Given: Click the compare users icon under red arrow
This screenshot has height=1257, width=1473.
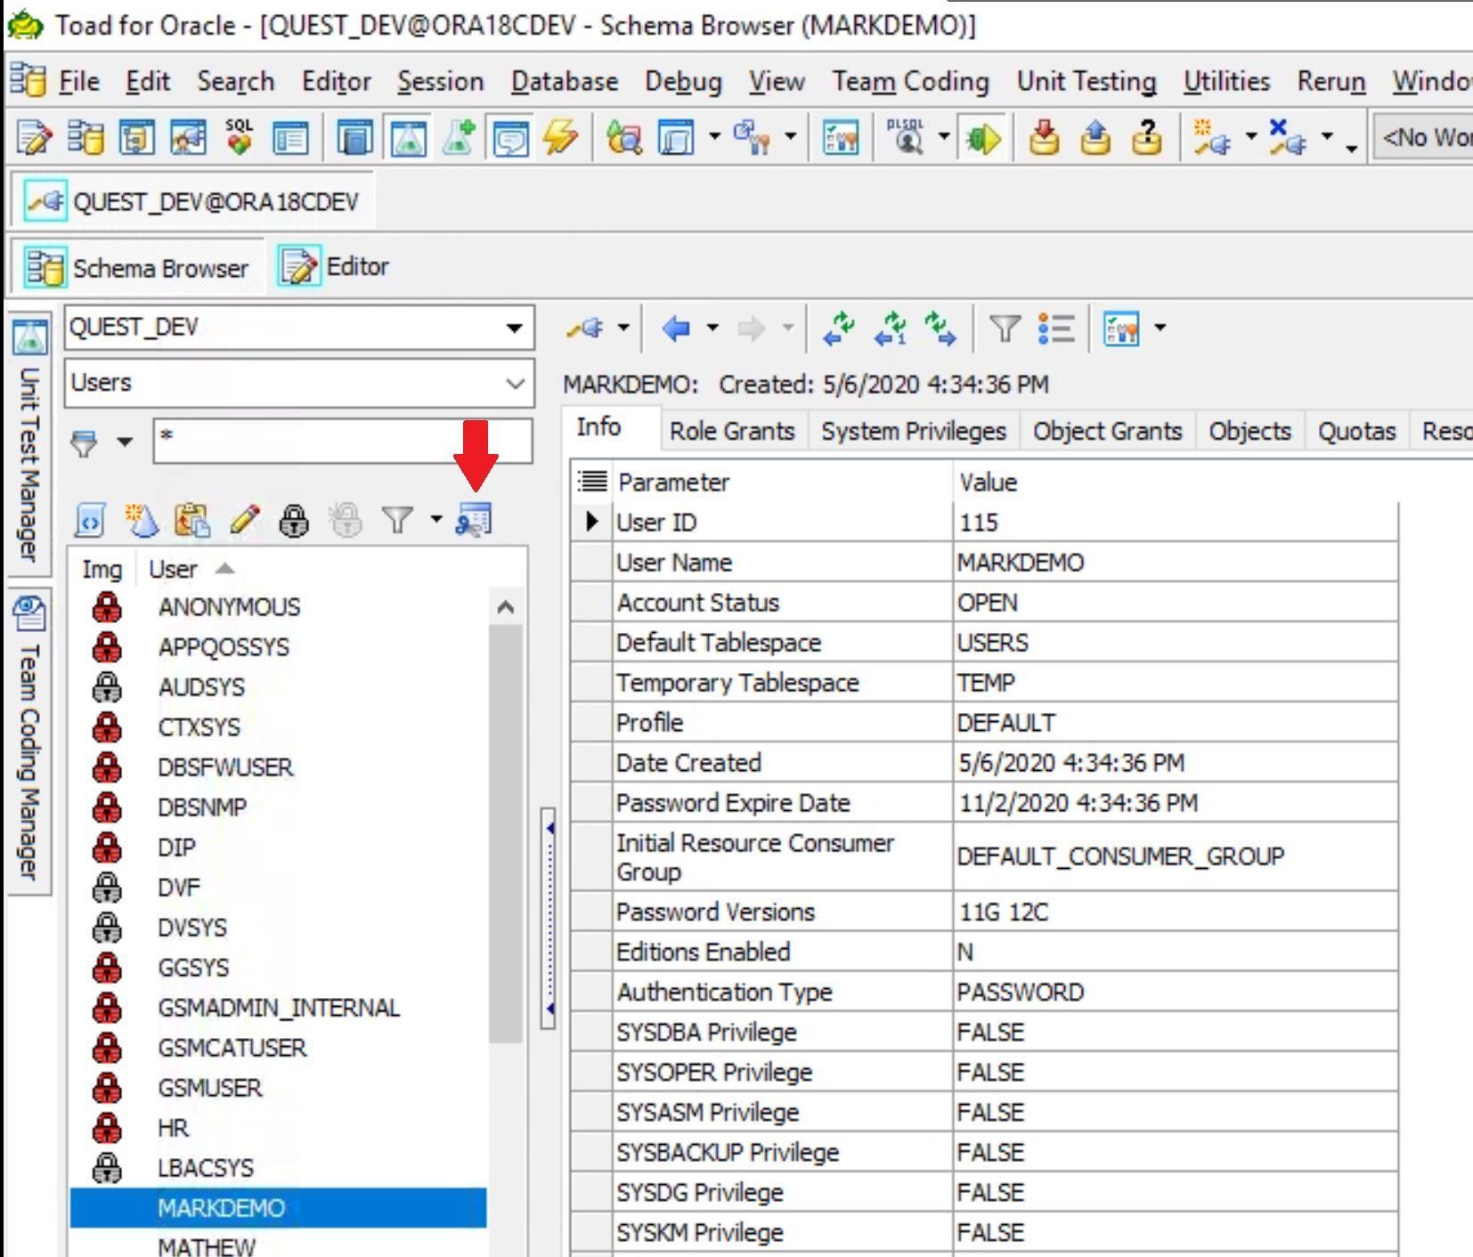Looking at the screenshot, I should 473,519.
